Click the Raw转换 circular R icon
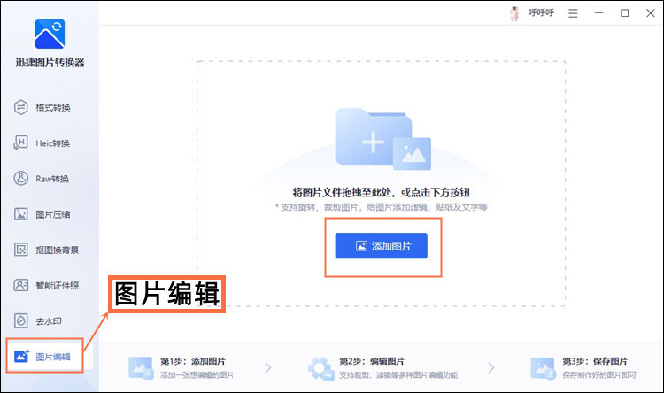Image resolution: width=664 pixels, height=393 pixels. tap(20, 178)
